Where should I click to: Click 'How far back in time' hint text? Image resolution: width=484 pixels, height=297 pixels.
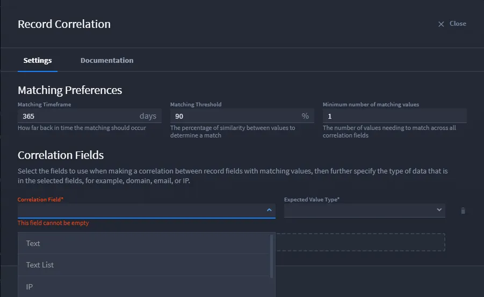point(82,128)
